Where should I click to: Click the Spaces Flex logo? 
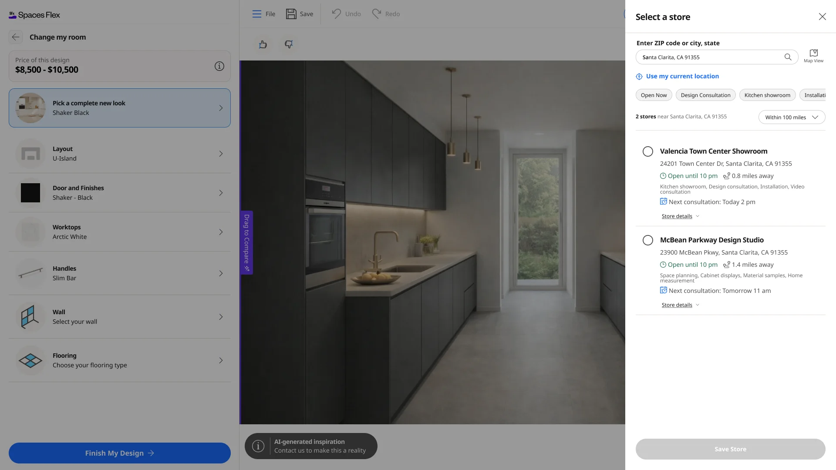point(34,15)
